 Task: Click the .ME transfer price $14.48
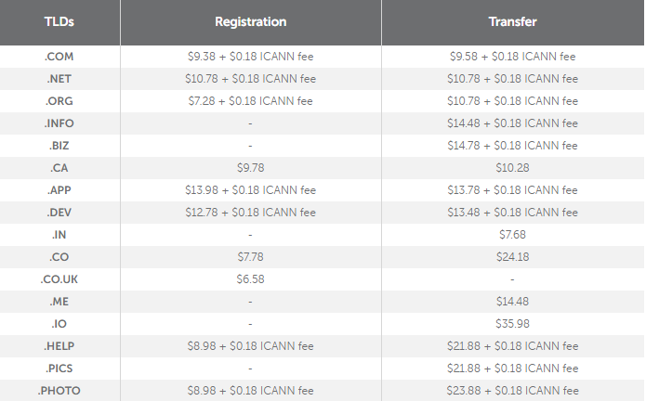pos(512,302)
